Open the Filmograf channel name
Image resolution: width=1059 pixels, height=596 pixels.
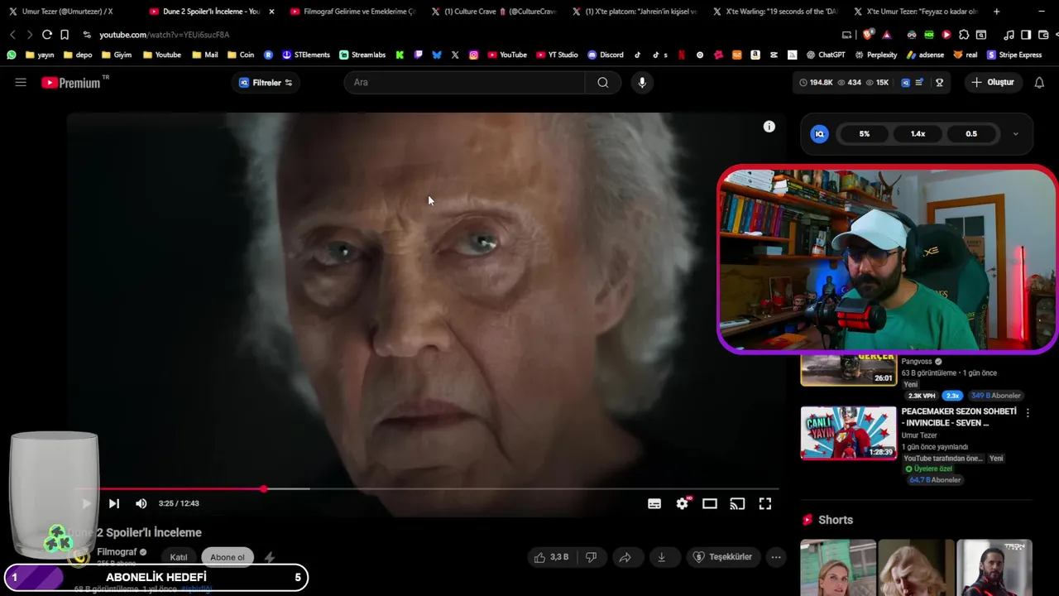pyautogui.click(x=117, y=552)
